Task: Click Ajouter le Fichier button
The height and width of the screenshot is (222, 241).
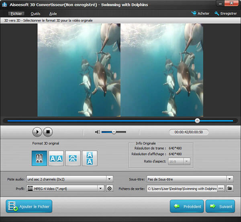Action: [29, 206]
